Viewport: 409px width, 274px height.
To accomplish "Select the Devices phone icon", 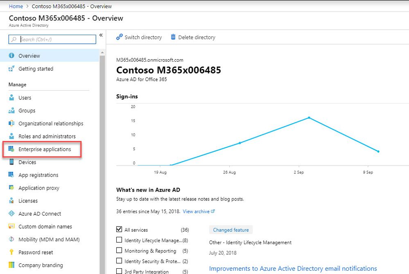I will pos(11,162).
